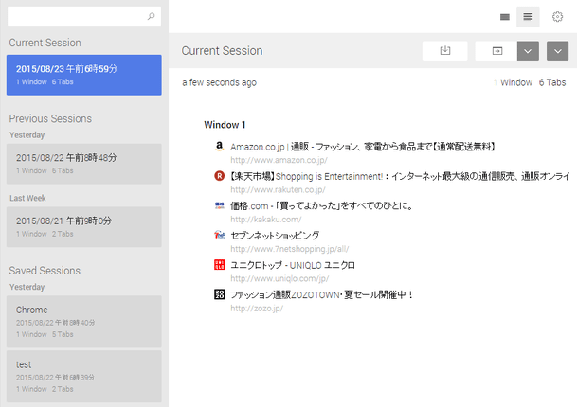The height and width of the screenshot is (407, 577).
Task: Click the Last Week label
Action: (x=27, y=198)
